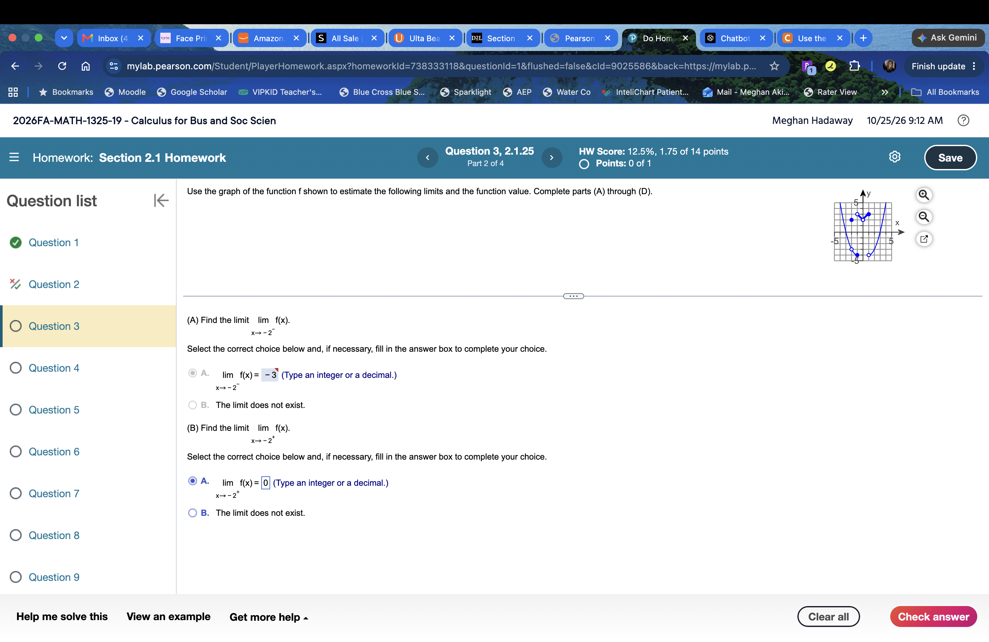Save the homework progress

(x=950, y=158)
